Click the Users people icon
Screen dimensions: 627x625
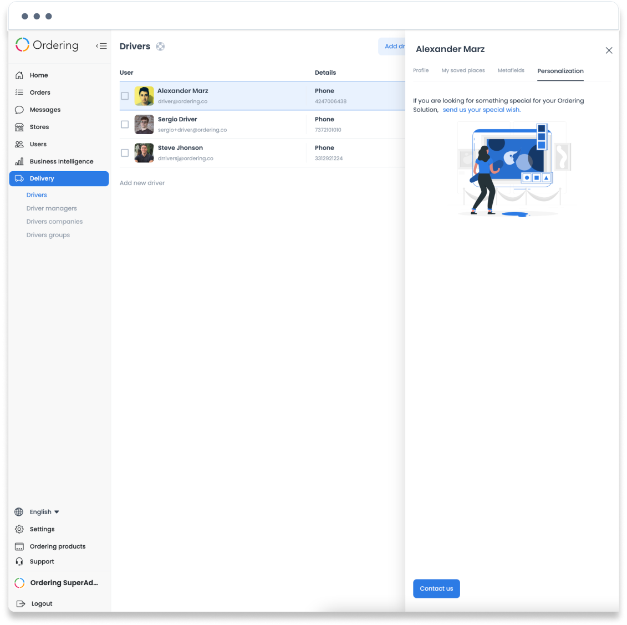tap(19, 144)
